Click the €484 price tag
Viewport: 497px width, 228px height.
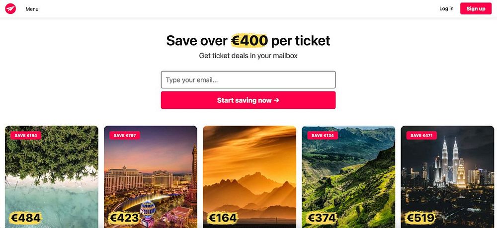(x=25, y=218)
